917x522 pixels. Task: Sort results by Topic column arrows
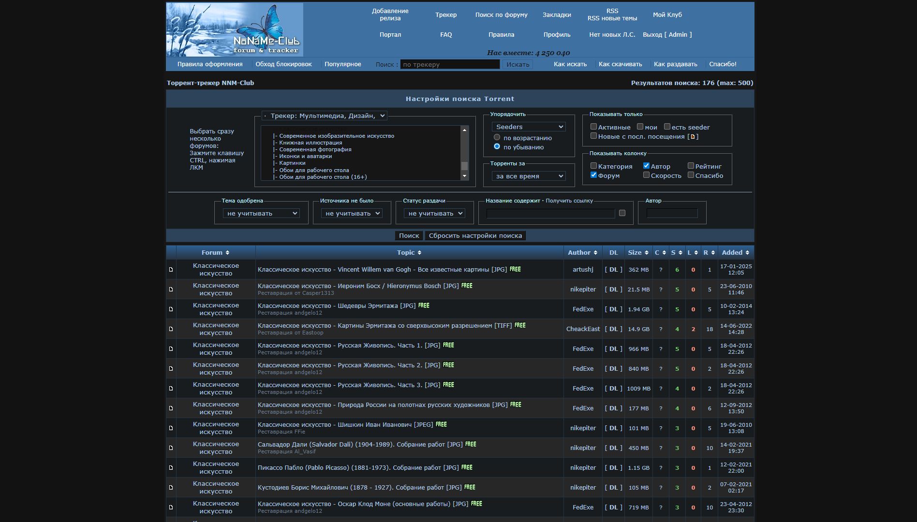[419, 253]
